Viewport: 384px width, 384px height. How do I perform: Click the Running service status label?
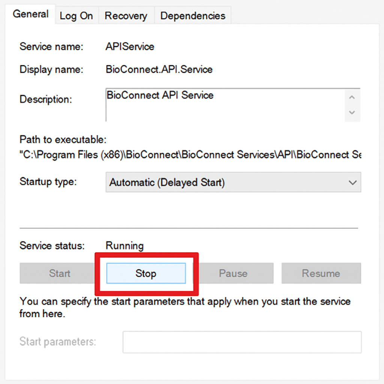pyautogui.click(x=124, y=246)
